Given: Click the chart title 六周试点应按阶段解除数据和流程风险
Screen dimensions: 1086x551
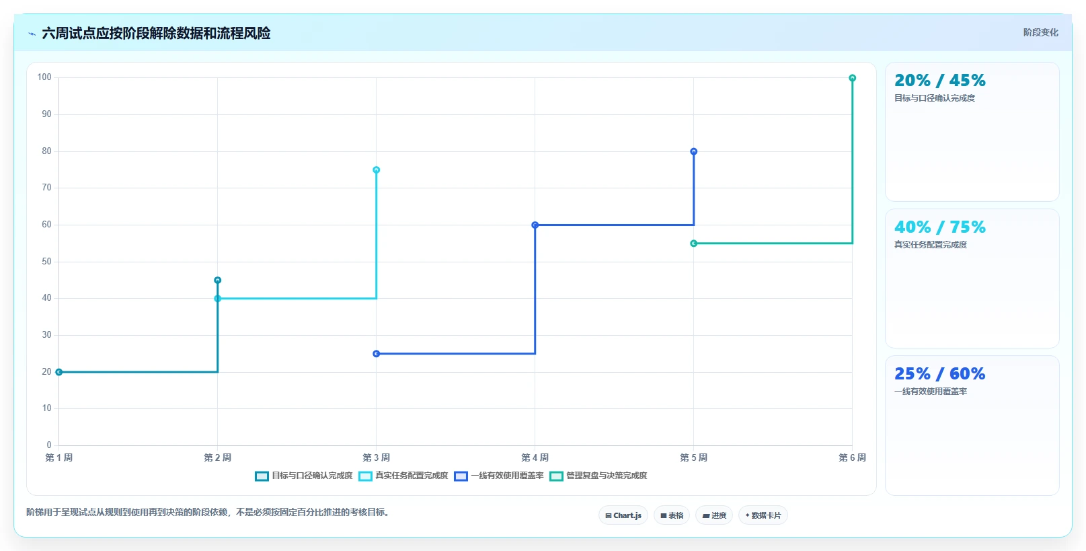Looking at the screenshot, I should [156, 33].
